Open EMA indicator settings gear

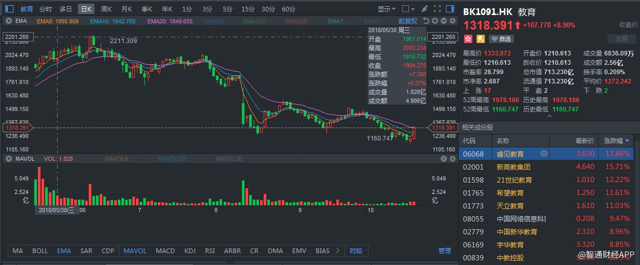453,21
